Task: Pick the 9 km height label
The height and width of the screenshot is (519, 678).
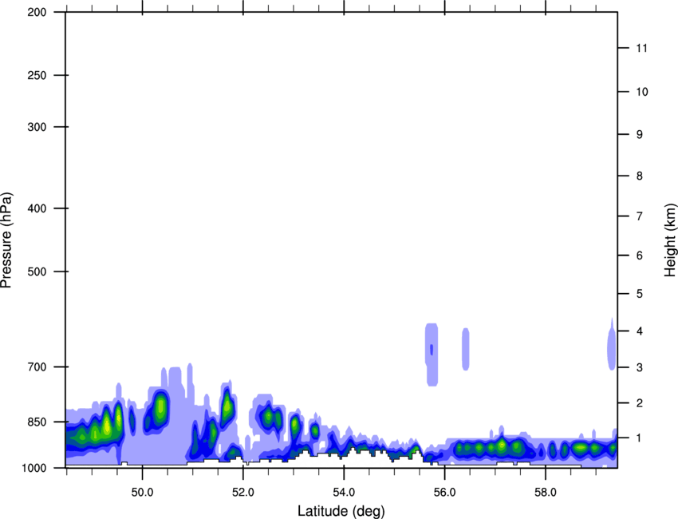Action: pos(640,135)
